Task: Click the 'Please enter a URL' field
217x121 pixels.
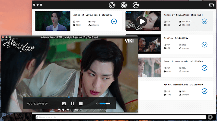Action: tap(121, 117)
